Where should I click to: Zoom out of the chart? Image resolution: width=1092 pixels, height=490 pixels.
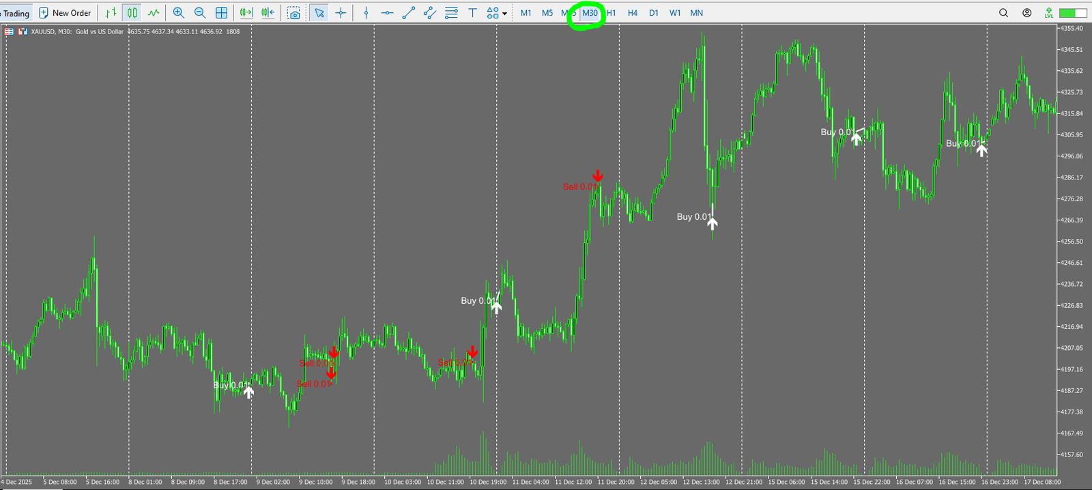click(x=200, y=13)
